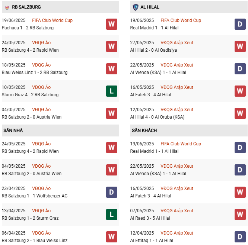Click the RB Salzburg team logo
The image size is (248, 245).
pos(7,7)
